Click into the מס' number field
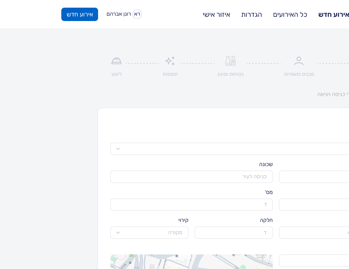Screen dimensions: 349x269 click(x=192, y=205)
